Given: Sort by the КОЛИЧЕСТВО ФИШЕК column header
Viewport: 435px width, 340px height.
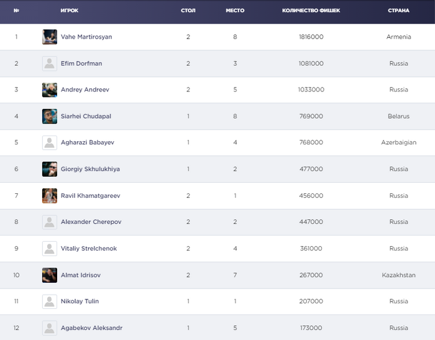Looking at the screenshot, I should pyautogui.click(x=311, y=11).
